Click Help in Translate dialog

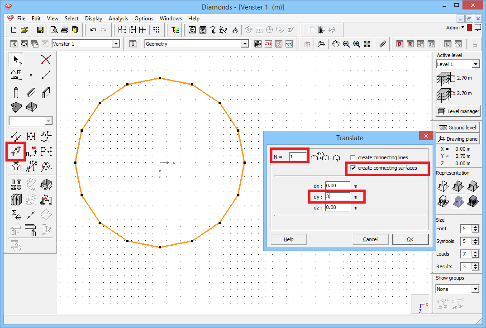click(289, 239)
